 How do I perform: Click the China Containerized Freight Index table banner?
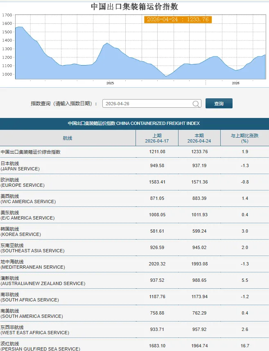tap(134, 123)
